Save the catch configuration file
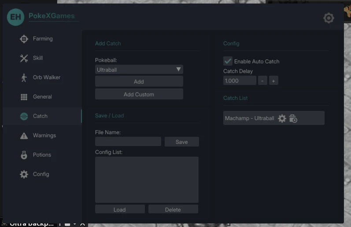 point(182,142)
